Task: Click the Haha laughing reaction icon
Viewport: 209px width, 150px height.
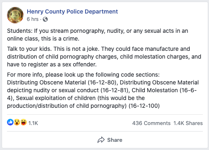Action: tap(23, 122)
